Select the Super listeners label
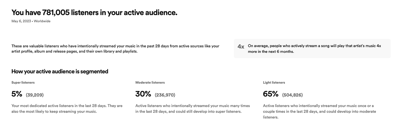The image size is (401, 129). [x=23, y=82]
